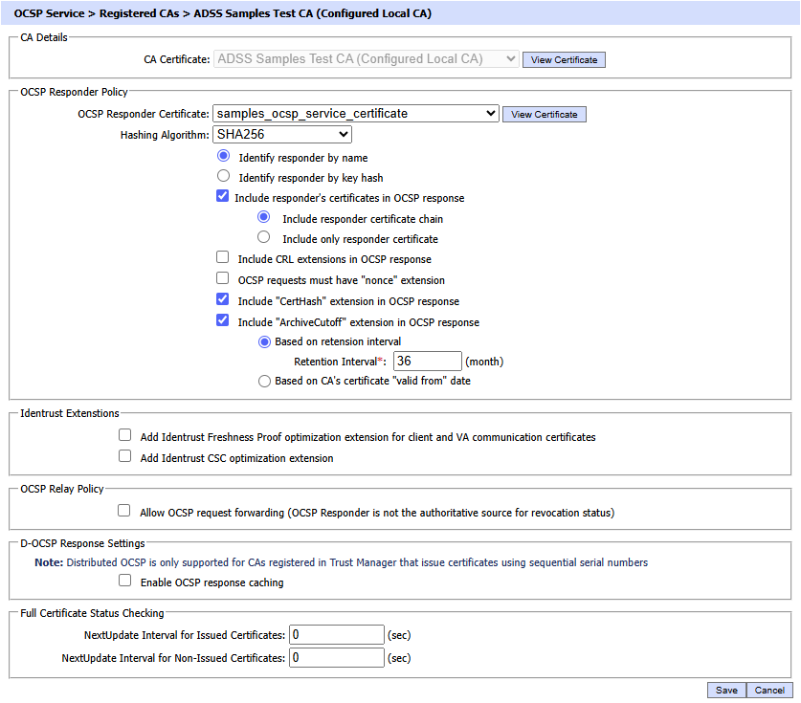Open the OCSP Responder Certificate dropdown
801x703 pixels.
coord(355,114)
